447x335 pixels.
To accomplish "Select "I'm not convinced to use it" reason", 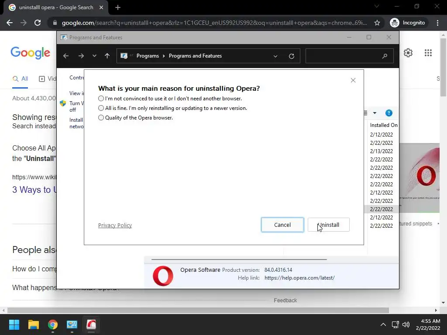I will (101, 99).
